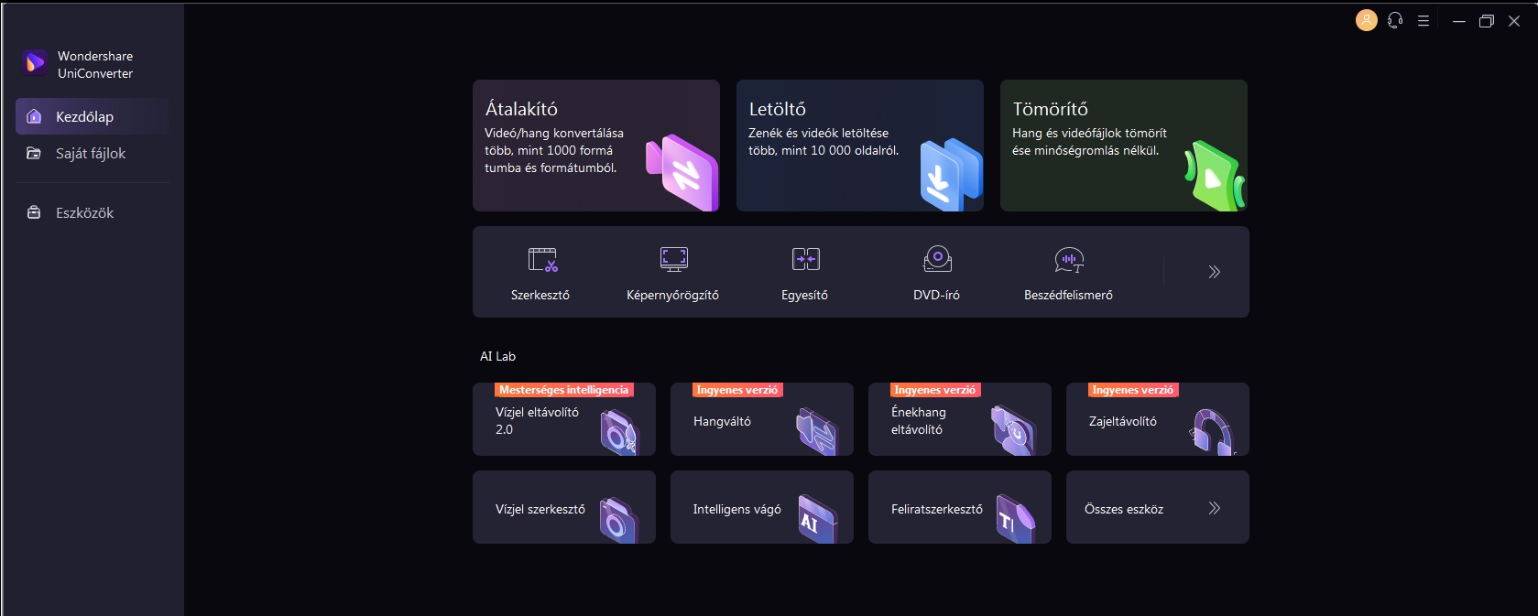Screen dimensions: 1538x616
Task: Open the hamburger menu in title bar
Action: 1423,20
